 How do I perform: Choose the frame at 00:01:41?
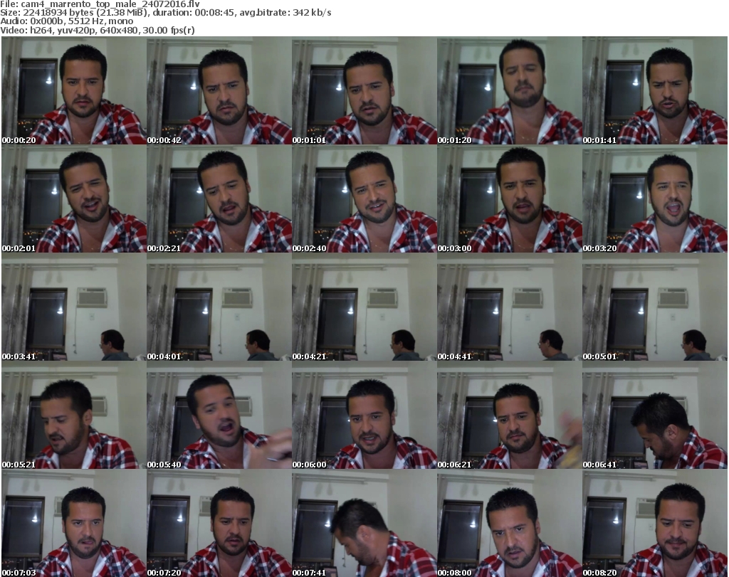(x=655, y=90)
